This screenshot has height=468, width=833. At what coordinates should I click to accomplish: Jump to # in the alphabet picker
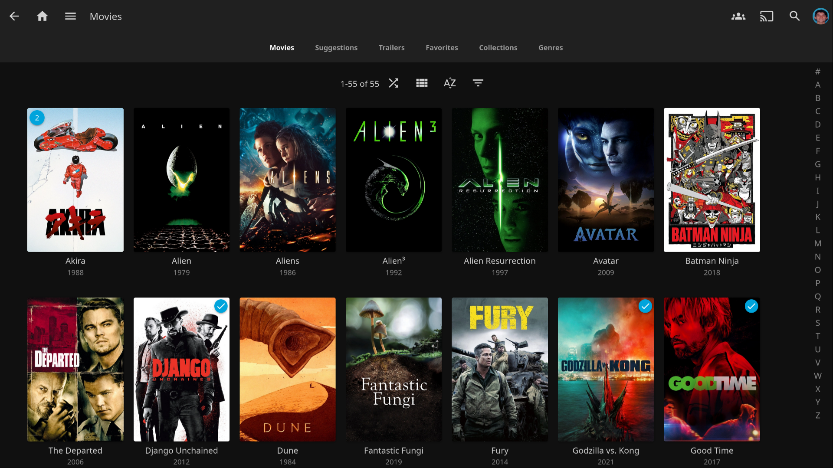pos(817,72)
